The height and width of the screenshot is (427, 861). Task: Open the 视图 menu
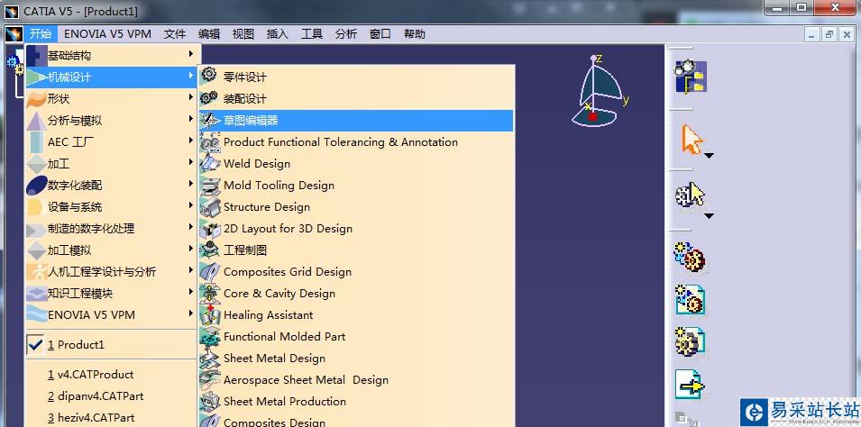243,34
